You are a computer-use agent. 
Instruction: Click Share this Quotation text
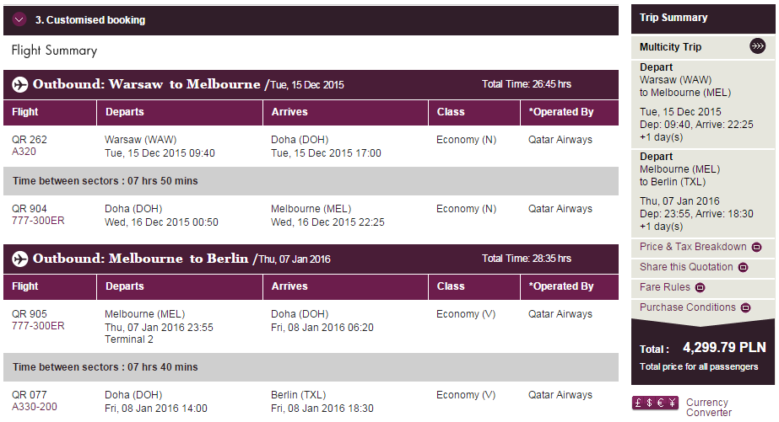pyautogui.click(x=686, y=267)
